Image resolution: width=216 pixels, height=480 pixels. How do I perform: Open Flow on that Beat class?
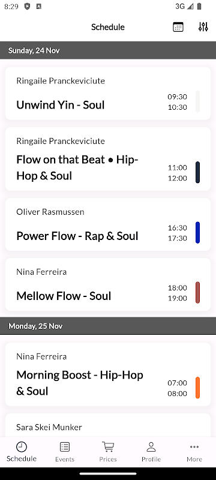(x=108, y=159)
